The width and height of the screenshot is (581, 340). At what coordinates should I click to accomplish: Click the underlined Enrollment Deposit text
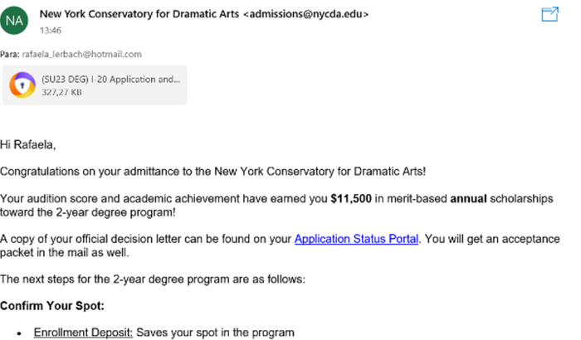(x=83, y=333)
